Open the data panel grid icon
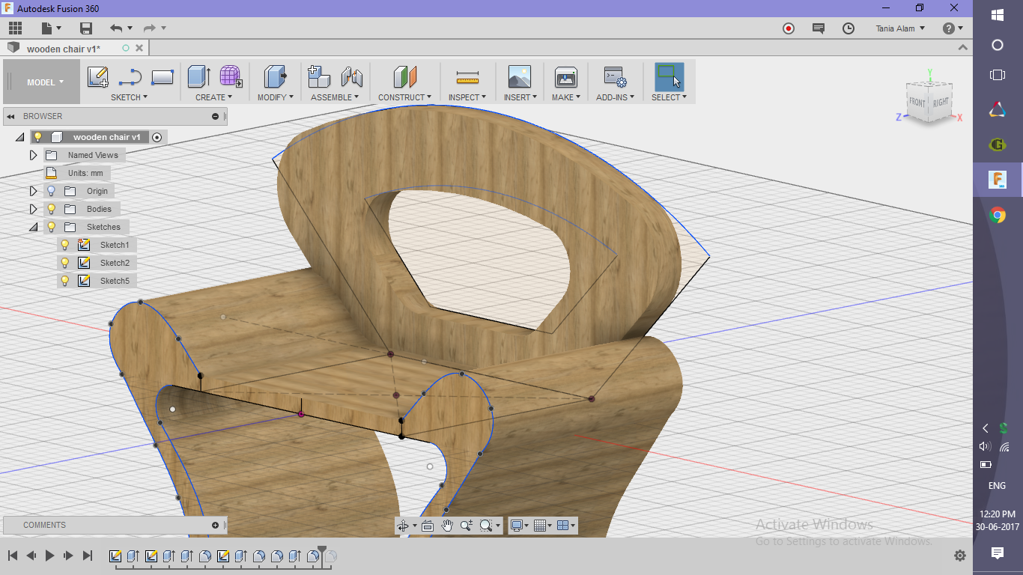The height and width of the screenshot is (575, 1023). (x=15, y=28)
